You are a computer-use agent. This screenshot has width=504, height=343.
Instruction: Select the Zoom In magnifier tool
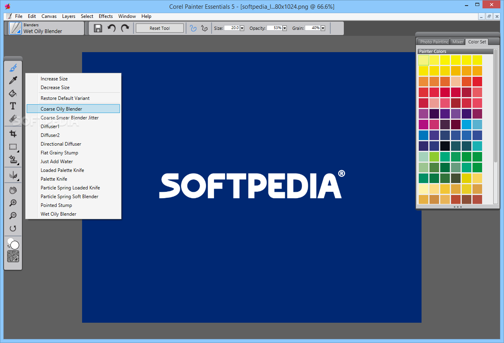13,203
